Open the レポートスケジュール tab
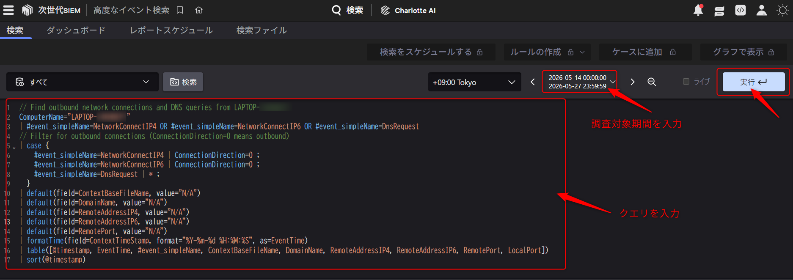 [171, 30]
